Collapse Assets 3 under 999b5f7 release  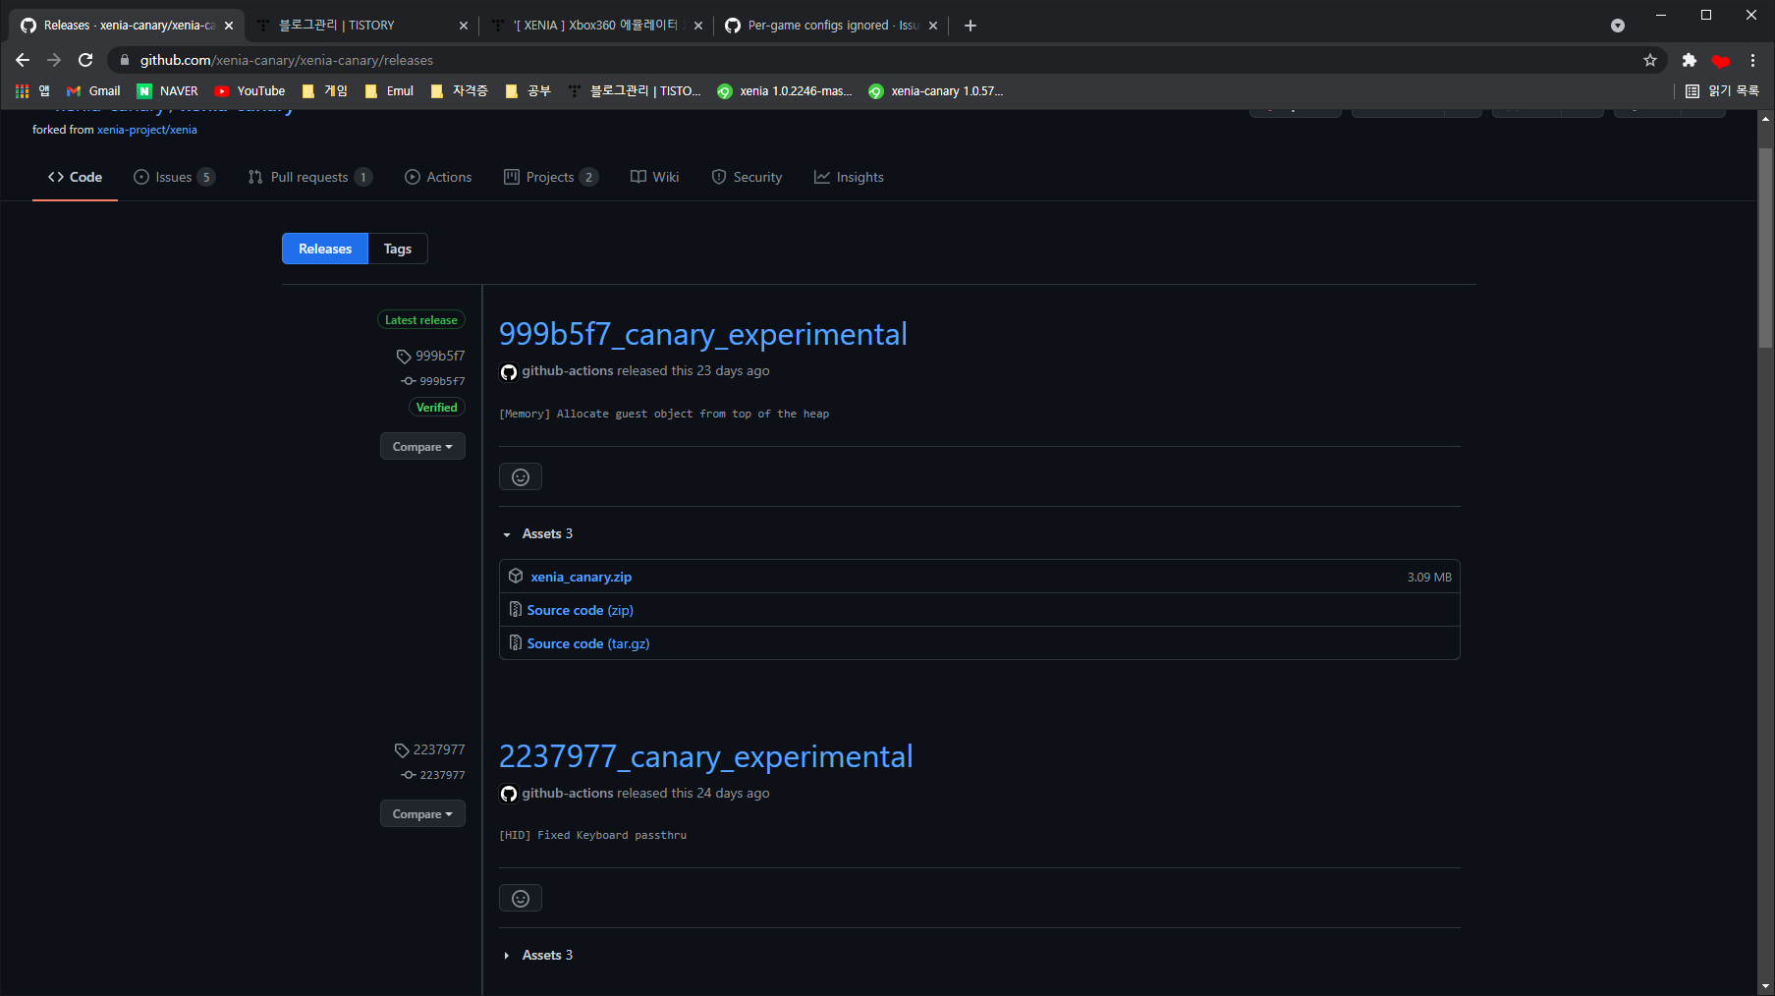[x=537, y=533]
